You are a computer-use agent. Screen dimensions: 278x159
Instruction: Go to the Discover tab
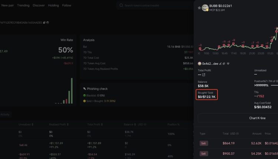tap(39, 6)
